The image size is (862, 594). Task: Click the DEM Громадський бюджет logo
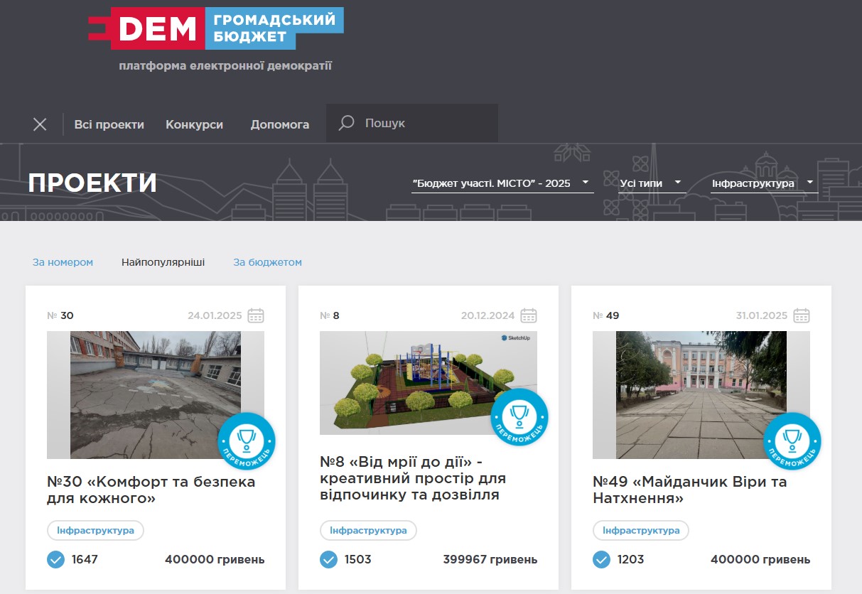click(x=216, y=28)
